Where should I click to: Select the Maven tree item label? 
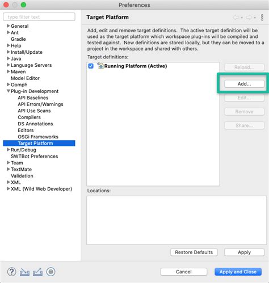pos(18,71)
